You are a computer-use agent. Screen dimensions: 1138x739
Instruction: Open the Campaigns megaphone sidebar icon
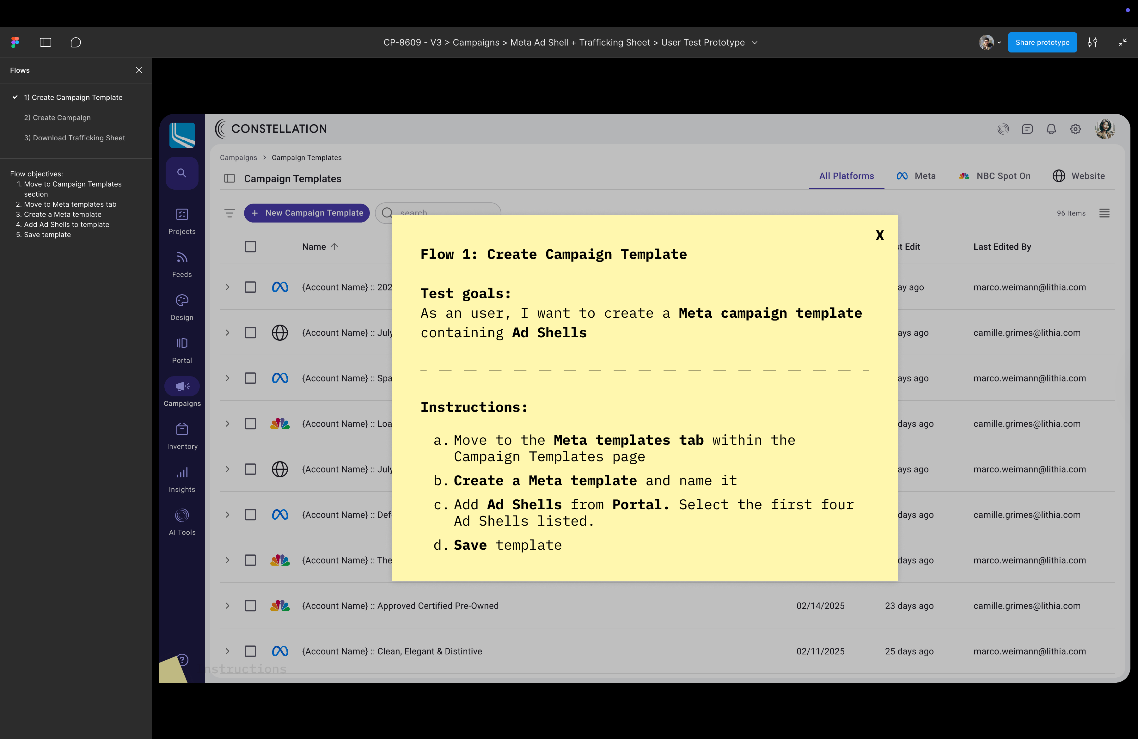click(x=182, y=386)
